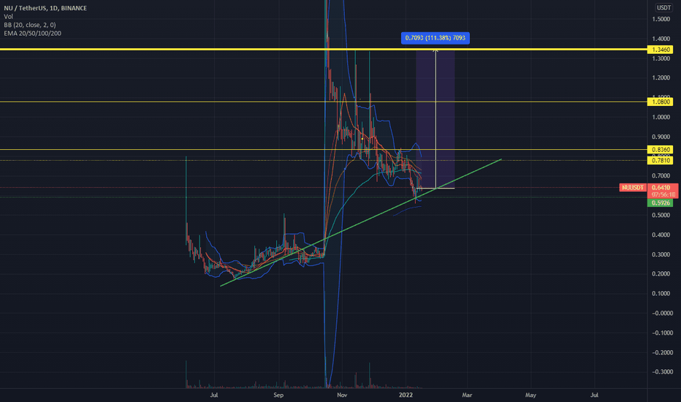Click the 1.0800 yellow price label
This screenshot has width=681, height=402.
[x=660, y=102]
